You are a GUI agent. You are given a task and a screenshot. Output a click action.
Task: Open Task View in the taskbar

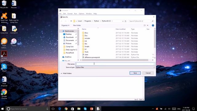[x=53, y=109]
